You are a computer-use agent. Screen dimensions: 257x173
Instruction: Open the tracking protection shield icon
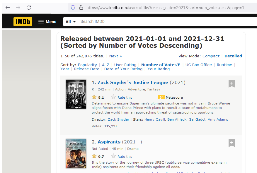(73, 7)
